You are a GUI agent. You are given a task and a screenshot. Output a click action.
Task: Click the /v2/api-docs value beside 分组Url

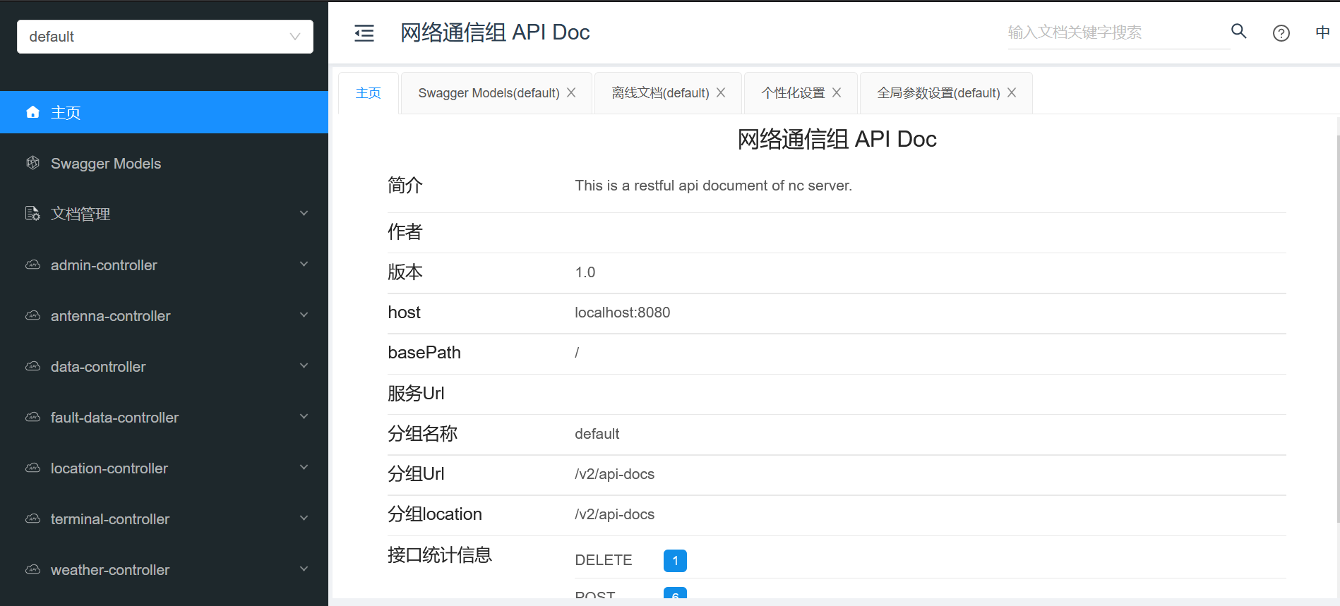[x=614, y=474]
